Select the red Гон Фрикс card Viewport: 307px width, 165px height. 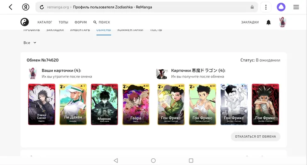(265, 104)
